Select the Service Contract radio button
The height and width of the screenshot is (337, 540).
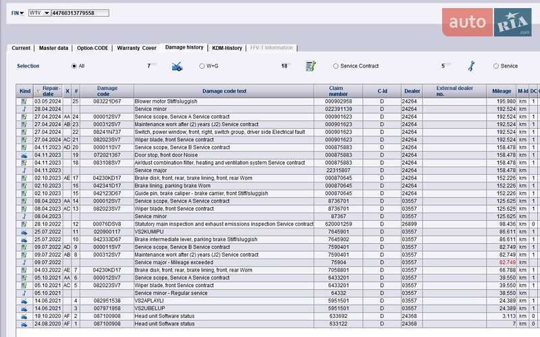(x=335, y=66)
